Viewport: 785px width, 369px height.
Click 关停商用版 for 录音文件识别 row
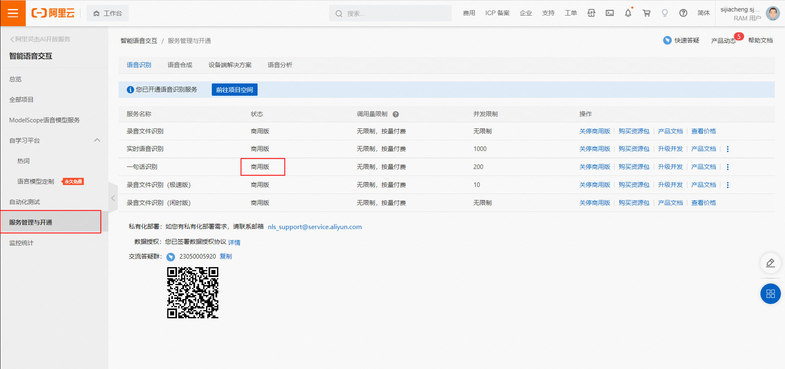pos(595,131)
